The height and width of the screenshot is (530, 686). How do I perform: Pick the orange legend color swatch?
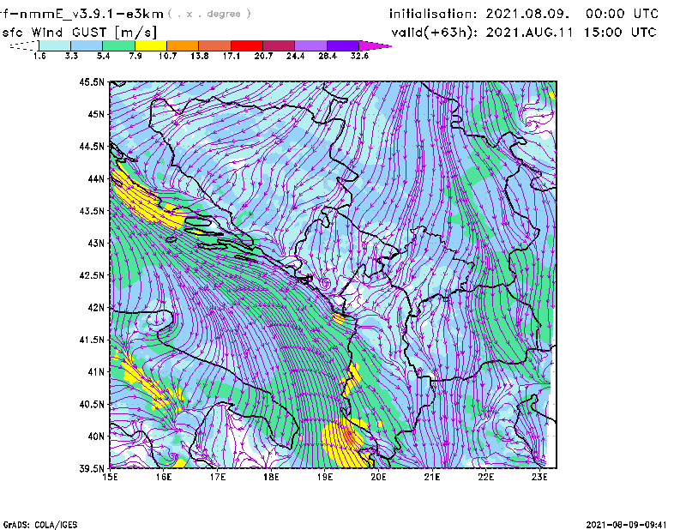point(183,45)
